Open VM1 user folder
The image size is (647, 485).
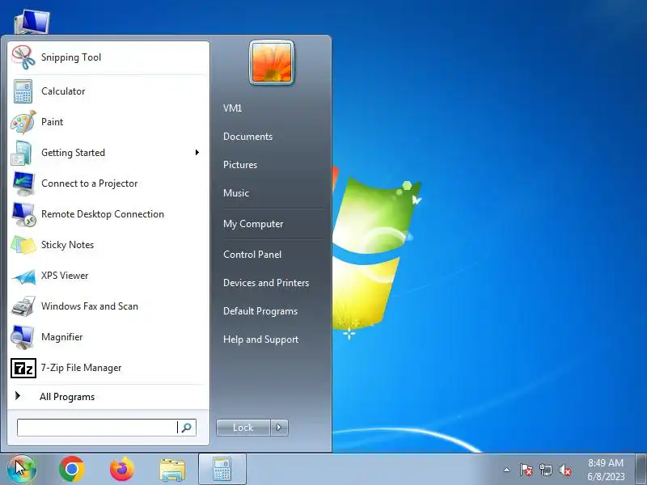[232, 108]
